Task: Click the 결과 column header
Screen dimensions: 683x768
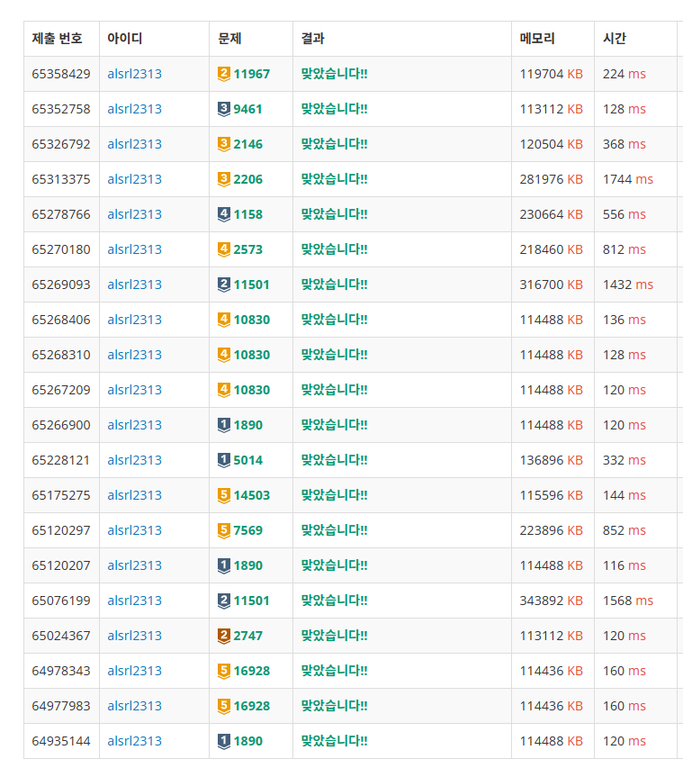Action: click(x=313, y=39)
